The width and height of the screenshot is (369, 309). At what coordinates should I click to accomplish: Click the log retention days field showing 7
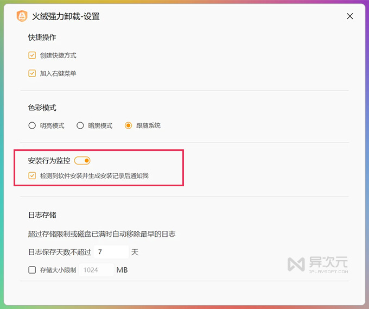click(x=111, y=252)
